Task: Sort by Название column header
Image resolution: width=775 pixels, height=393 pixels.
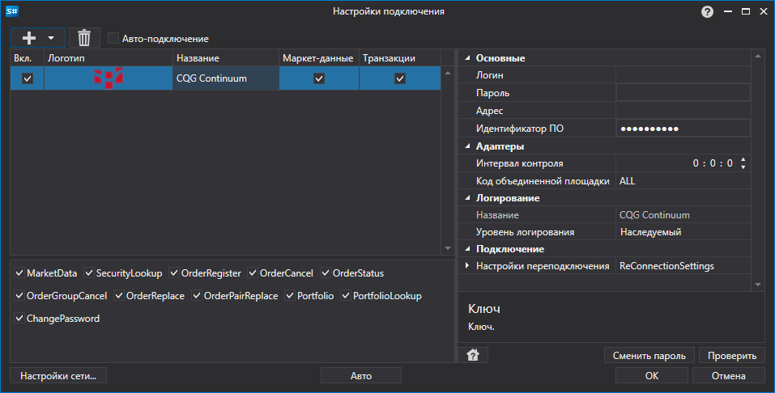Action: [x=226, y=57]
